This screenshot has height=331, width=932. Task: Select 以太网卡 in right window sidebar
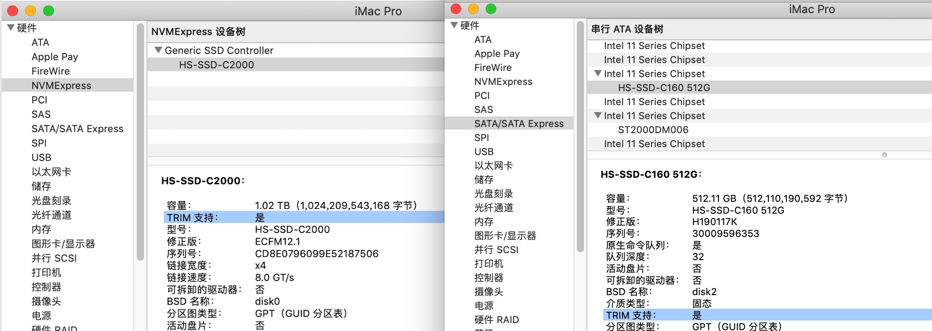[x=494, y=165]
